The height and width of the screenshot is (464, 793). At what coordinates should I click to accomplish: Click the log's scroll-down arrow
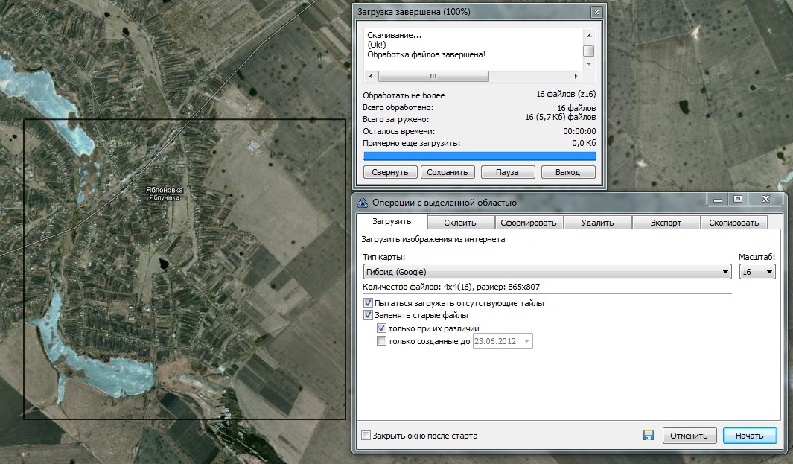(x=588, y=64)
